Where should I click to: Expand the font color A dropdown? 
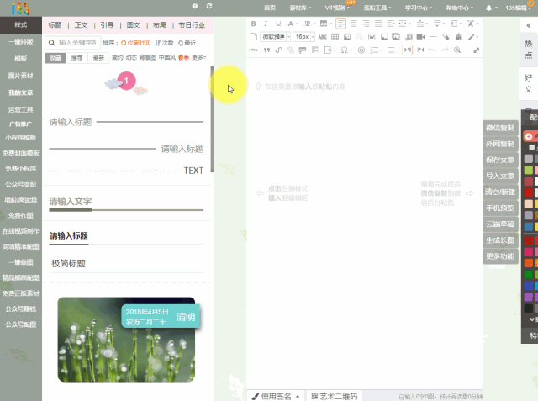tap(297, 24)
